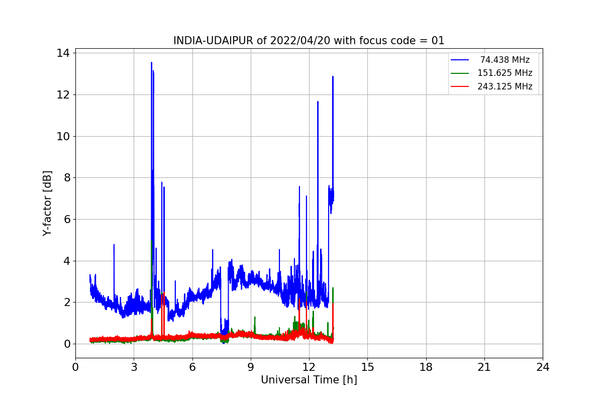
Task: Click the x-axis tick label 6
Action: pos(192,367)
